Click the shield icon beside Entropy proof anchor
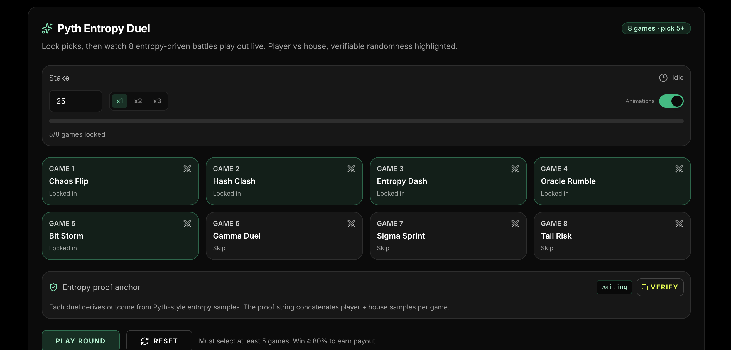 pos(53,287)
